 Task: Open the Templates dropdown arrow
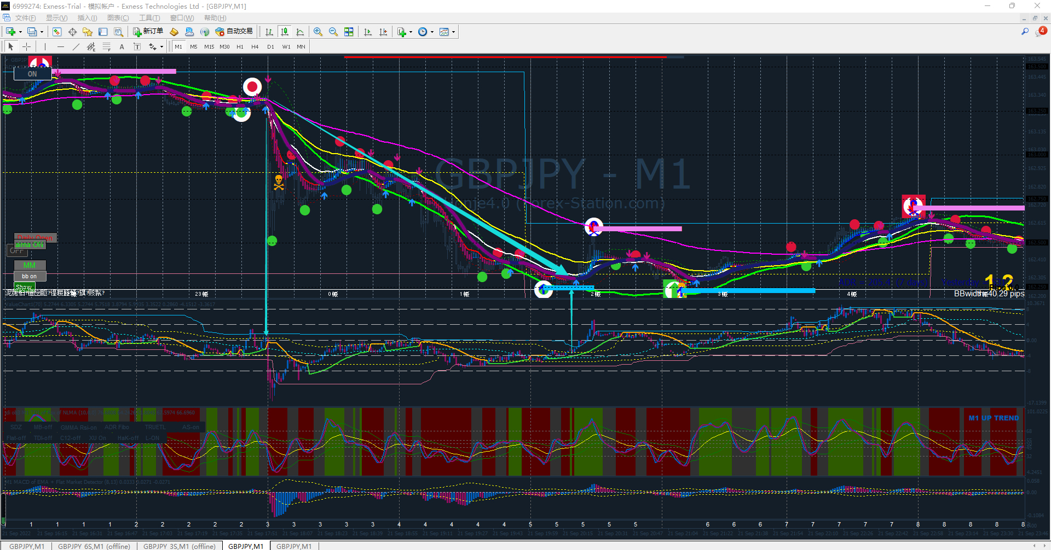pyautogui.click(x=453, y=32)
